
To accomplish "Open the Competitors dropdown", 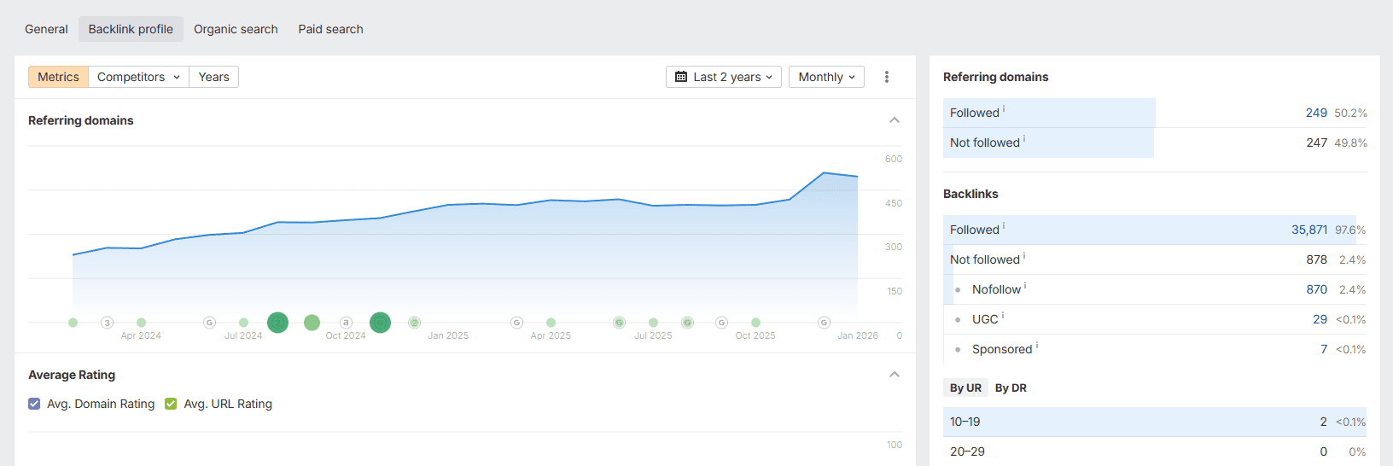I will [138, 77].
